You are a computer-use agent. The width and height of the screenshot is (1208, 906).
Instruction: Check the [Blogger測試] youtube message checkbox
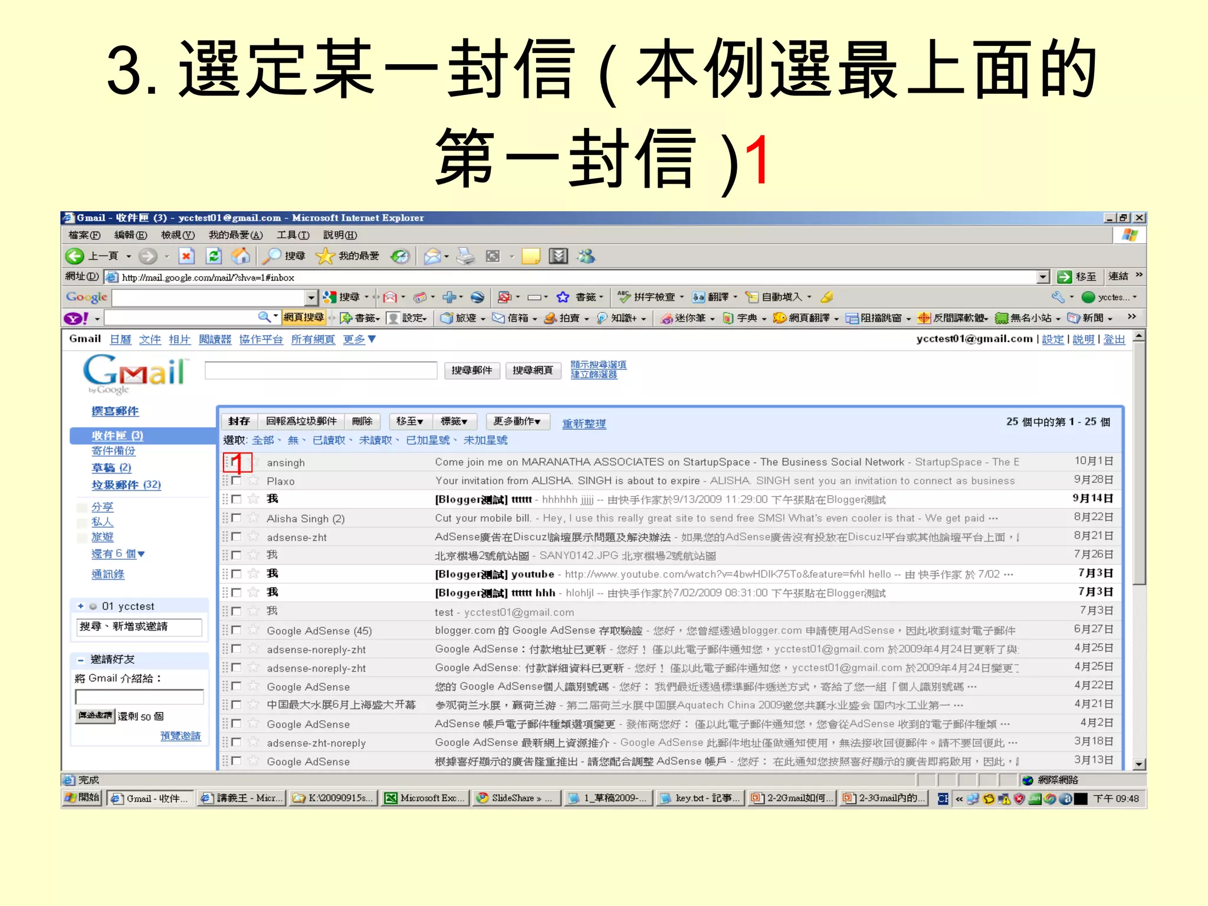click(237, 574)
